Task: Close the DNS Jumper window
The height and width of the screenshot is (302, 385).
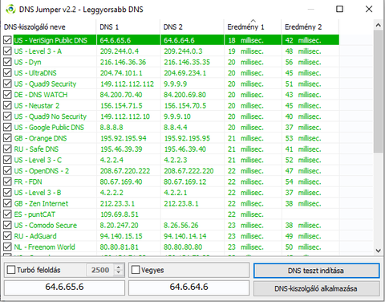Action: (369, 9)
